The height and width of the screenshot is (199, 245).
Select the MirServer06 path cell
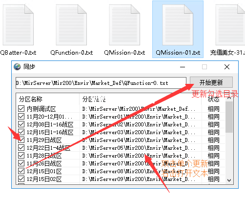click(139, 156)
